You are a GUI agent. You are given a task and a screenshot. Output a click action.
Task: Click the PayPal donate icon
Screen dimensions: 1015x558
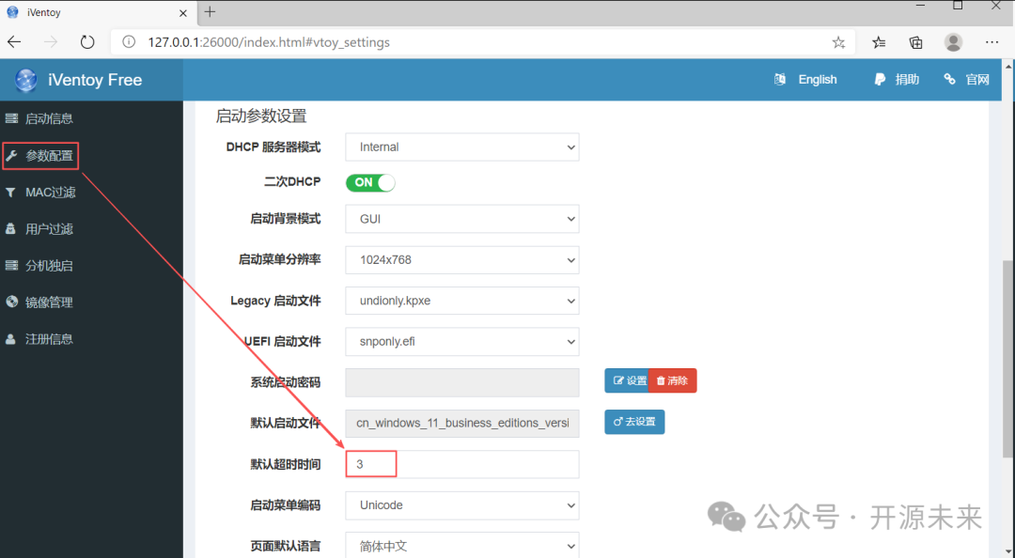(880, 79)
